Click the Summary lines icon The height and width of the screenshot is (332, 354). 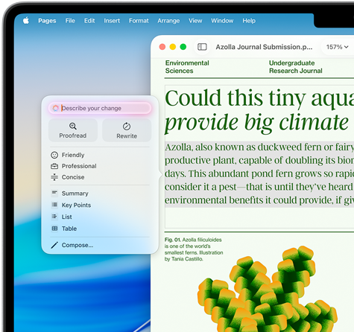pos(54,193)
